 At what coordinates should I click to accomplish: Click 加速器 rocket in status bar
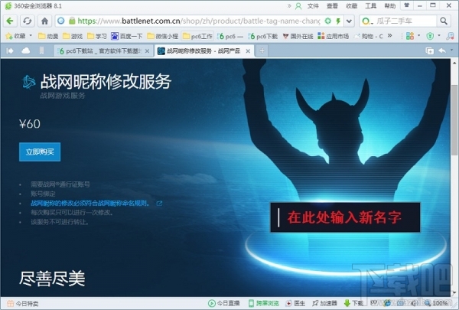[x=324, y=303]
